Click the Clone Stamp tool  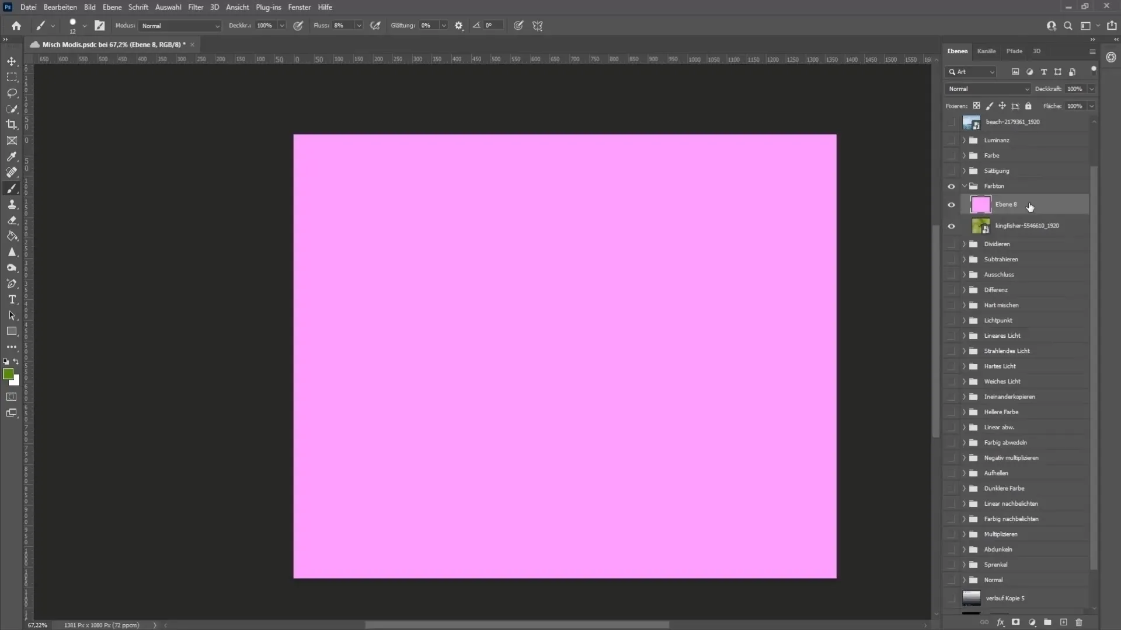click(12, 205)
